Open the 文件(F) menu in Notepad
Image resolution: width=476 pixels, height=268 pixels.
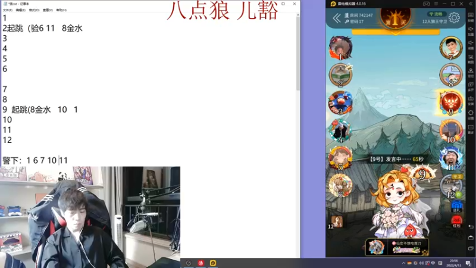coord(8,10)
